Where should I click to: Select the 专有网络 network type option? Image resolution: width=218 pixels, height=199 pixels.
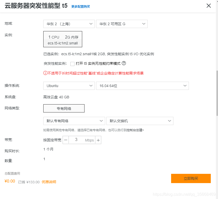[64, 108]
